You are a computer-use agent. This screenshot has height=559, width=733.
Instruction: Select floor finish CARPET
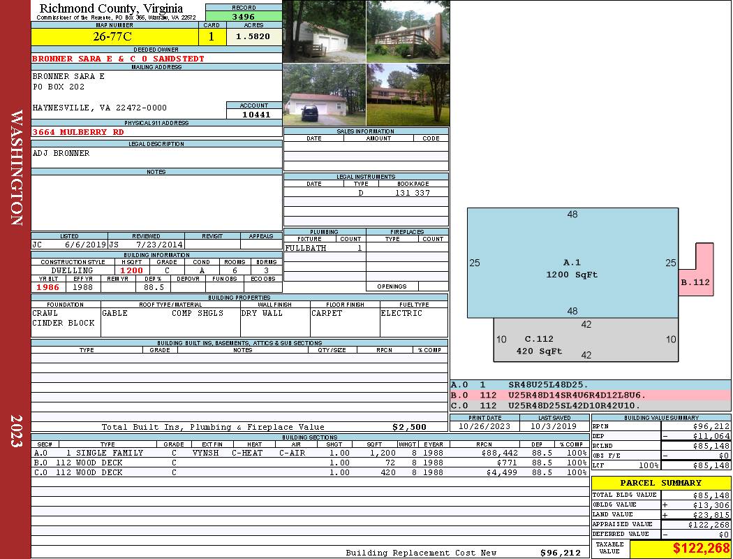[x=327, y=313]
